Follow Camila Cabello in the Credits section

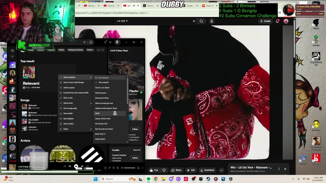[135, 158]
